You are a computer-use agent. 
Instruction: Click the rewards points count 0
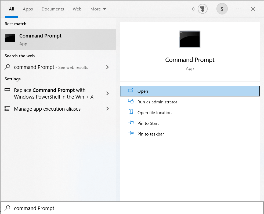[x=193, y=9]
